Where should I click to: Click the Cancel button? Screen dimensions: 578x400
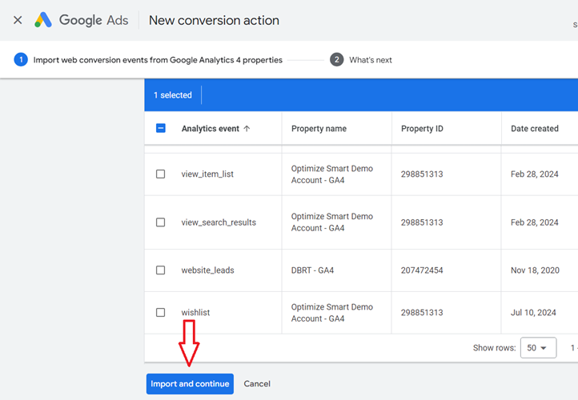point(257,384)
